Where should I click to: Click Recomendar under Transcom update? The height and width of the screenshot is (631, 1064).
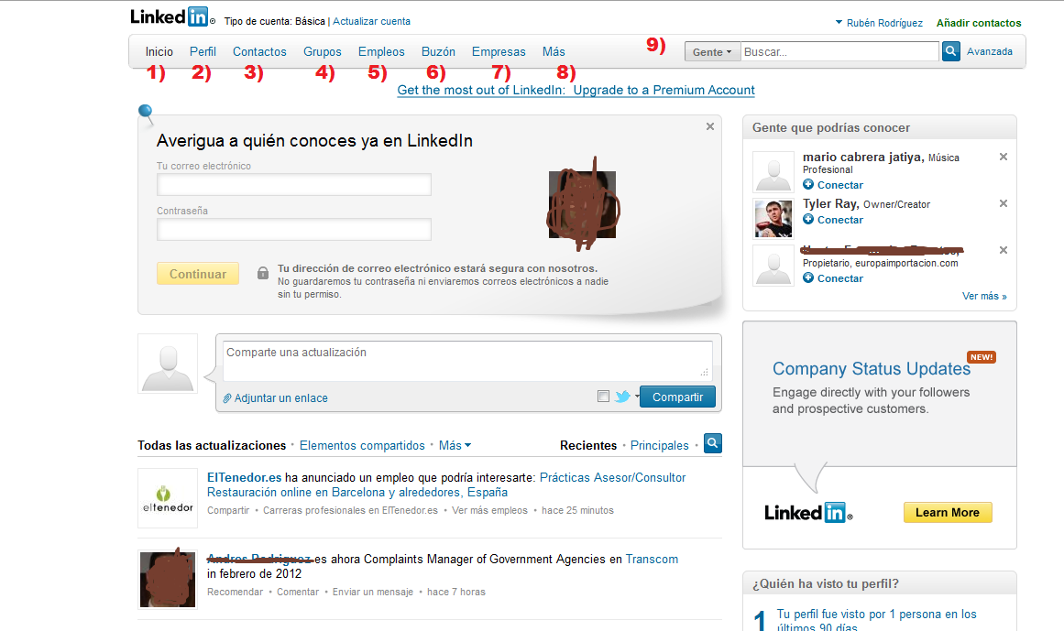click(235, 592)
